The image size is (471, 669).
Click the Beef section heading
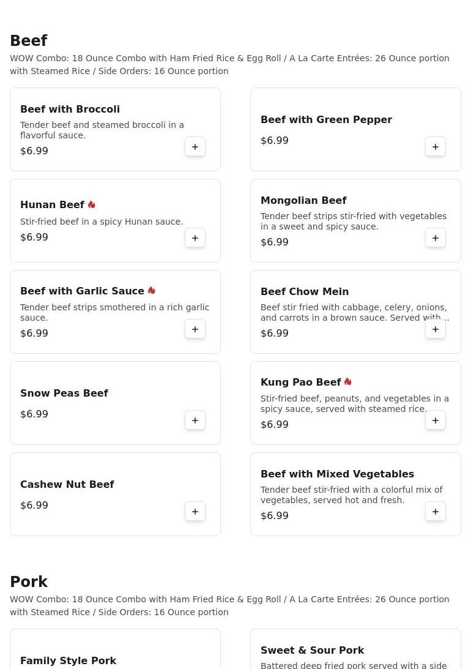pyautogui.click(x=29, y=41)
